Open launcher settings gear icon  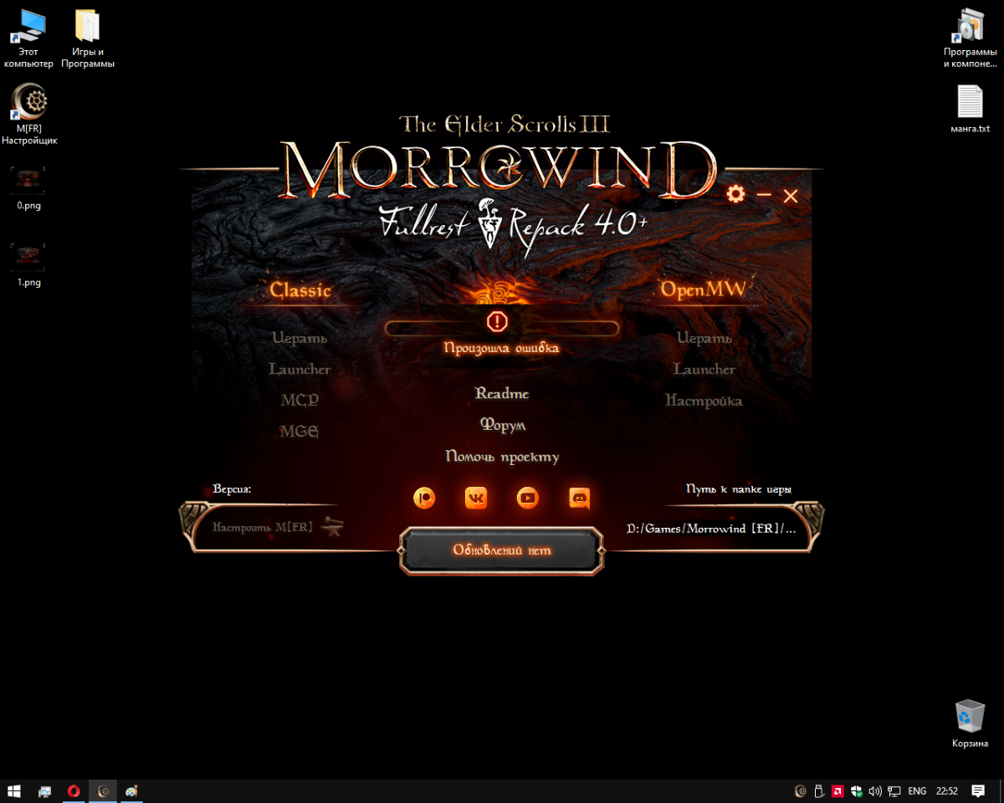(x=735, y=195)
